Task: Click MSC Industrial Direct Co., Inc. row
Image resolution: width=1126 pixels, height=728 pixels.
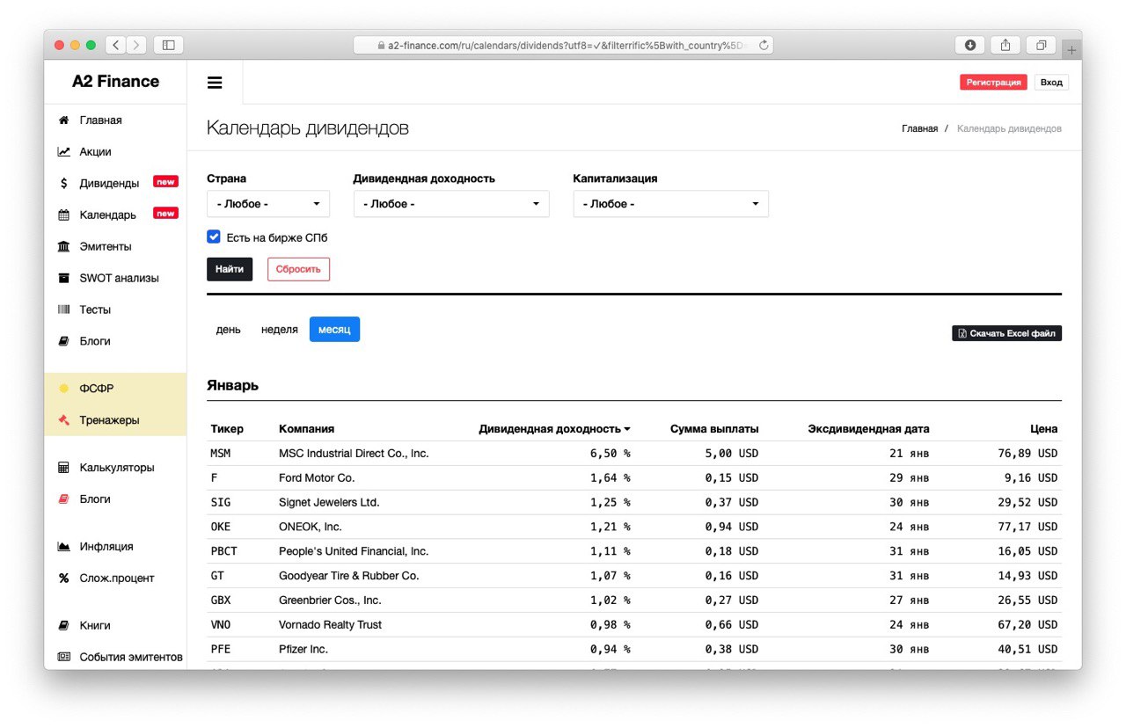Action: pyautogui.click(x=634, y=454)
